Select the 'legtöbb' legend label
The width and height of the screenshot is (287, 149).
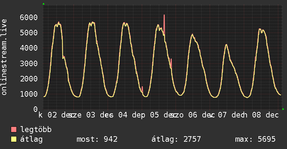[x=36, y=129]
